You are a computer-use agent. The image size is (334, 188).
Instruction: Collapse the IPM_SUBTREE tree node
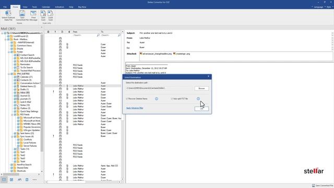pyautogui.click(x=9, y=74)
